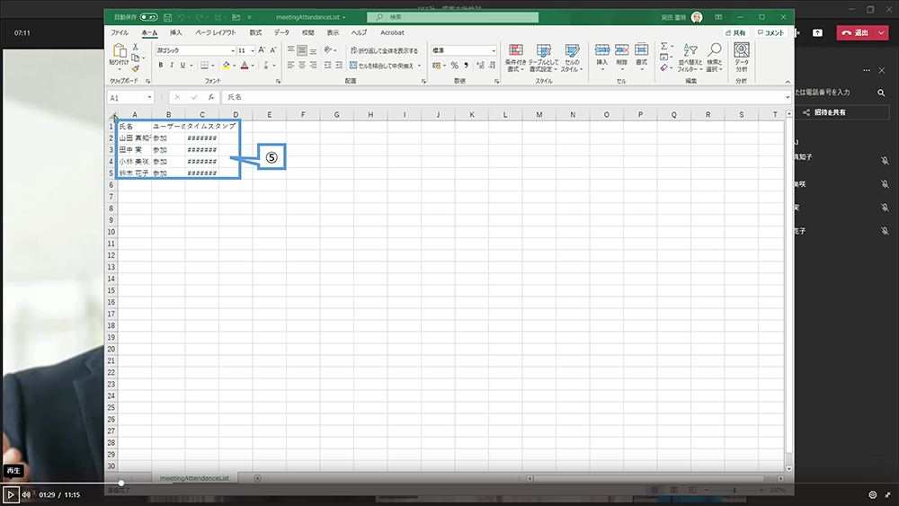
Task: Open the font size dropdown
Action: (253, 50)
